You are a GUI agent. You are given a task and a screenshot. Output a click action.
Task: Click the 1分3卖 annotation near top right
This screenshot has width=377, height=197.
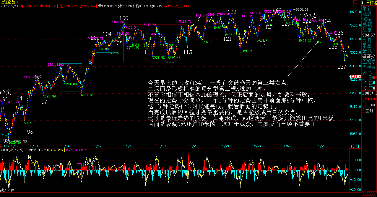309,16
